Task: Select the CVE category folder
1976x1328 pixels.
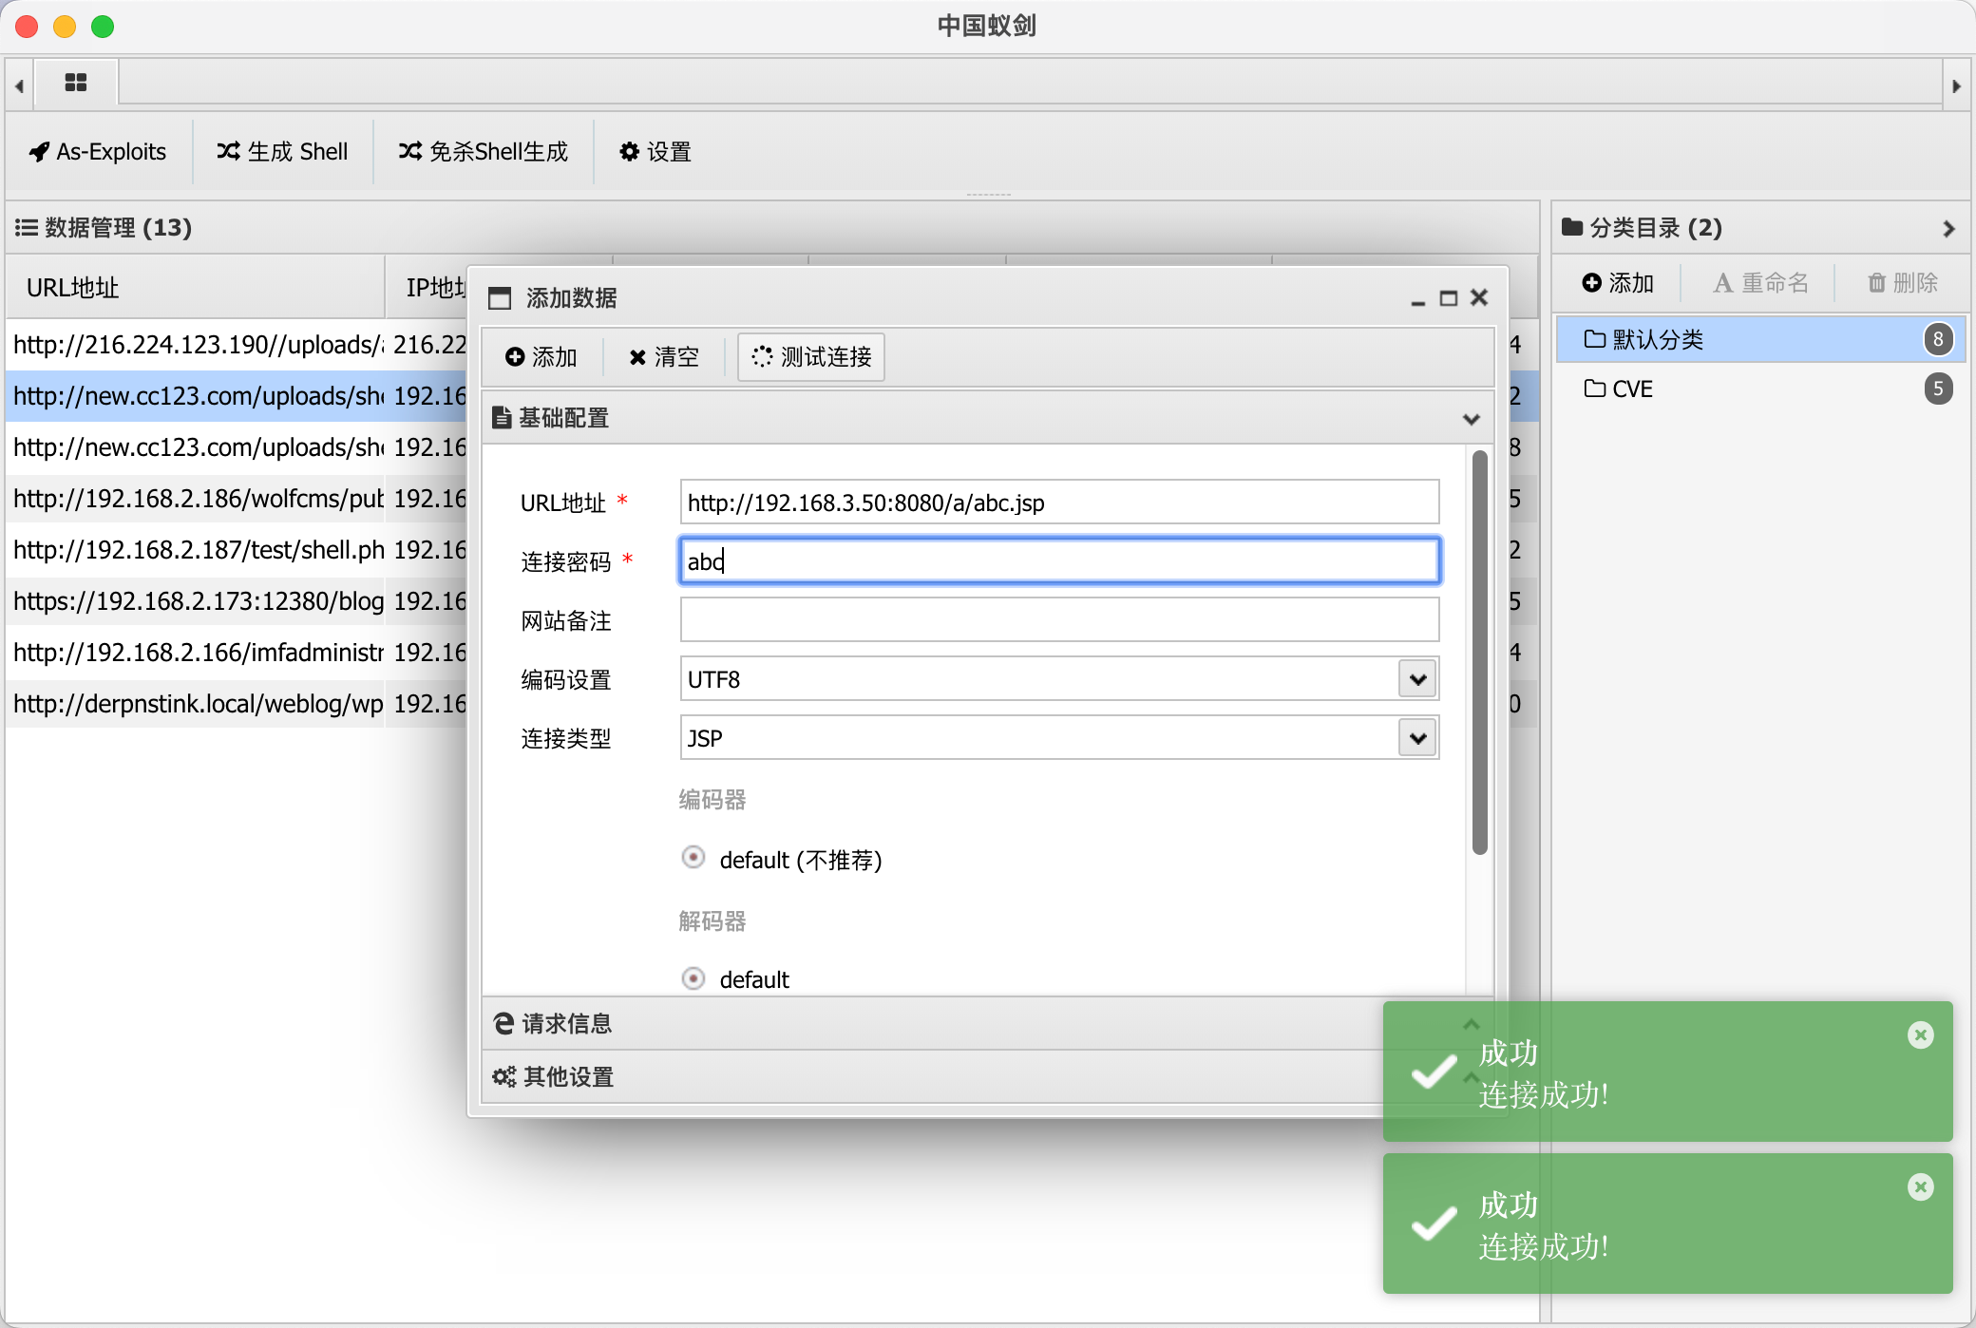Action: [1632, 389]
